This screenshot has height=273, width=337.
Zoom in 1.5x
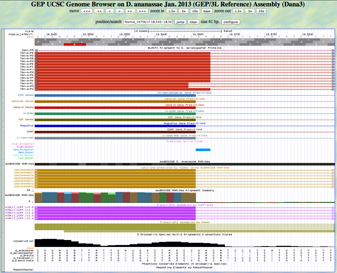pos(172,11)
